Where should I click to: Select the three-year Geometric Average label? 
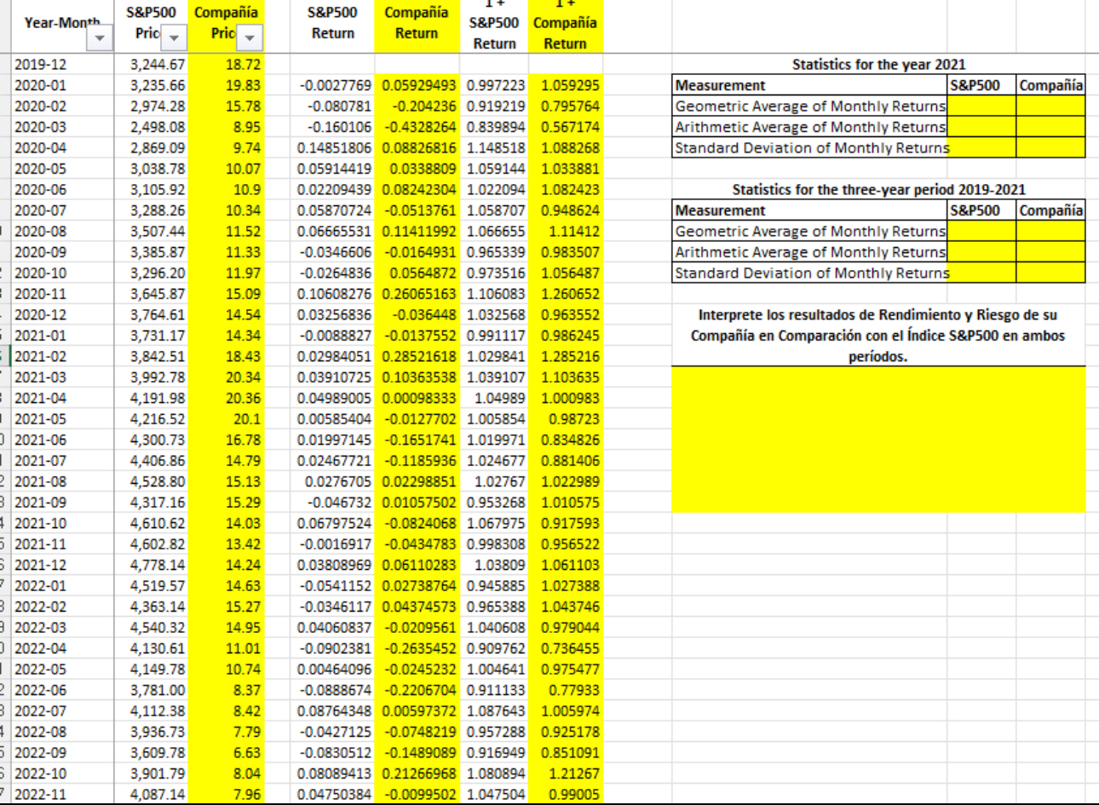point(809,231)
